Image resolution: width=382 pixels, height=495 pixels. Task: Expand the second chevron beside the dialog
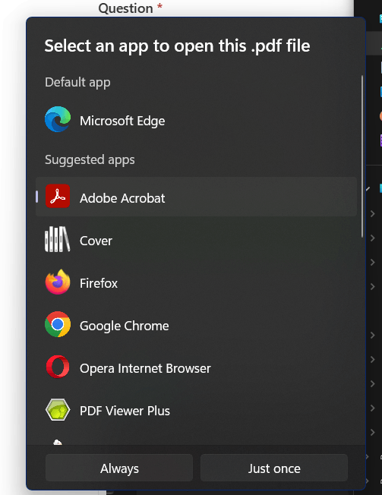tap(373, 238)
